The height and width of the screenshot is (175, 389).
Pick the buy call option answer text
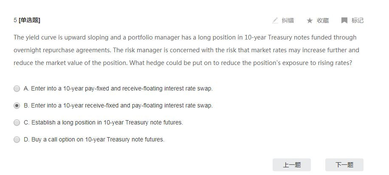[x=94, y=139]
